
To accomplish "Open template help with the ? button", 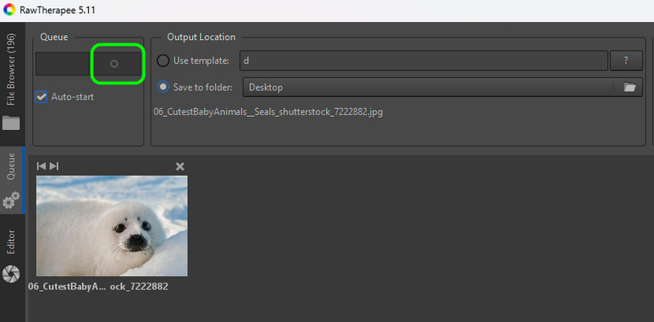I will tap(626, 61).
